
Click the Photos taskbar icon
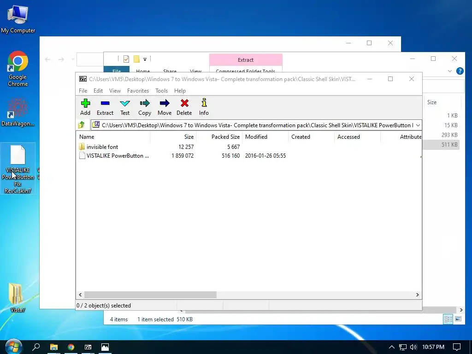click(x=105, y=347)
